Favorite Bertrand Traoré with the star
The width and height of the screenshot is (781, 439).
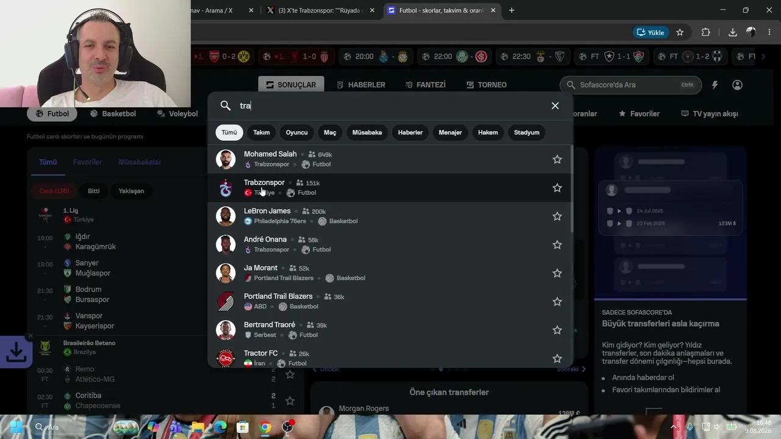click(557, 330)
